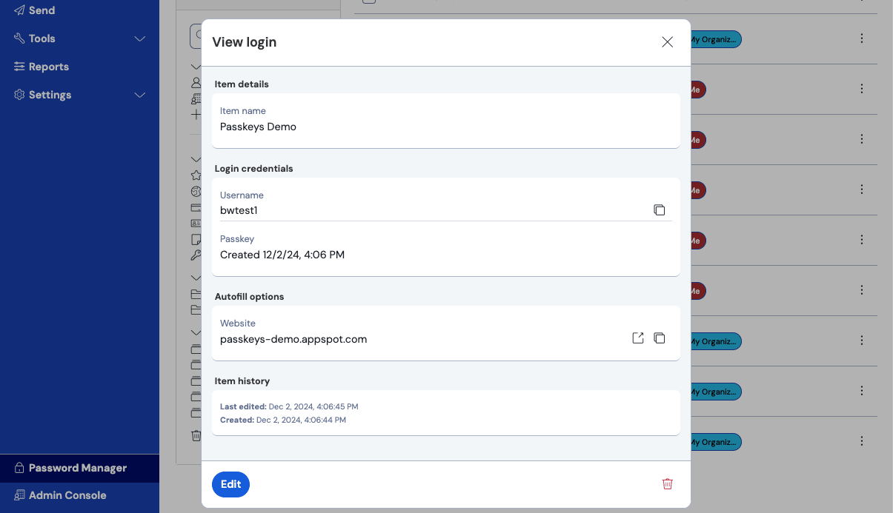Select the Passkeys Demo item name
The width and height of the screenshot is (893, 513).
pos(258,127)
